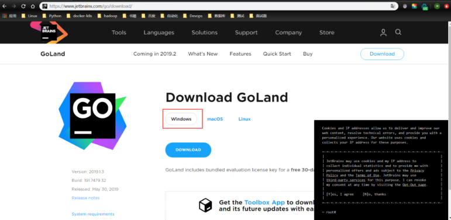Image resolution: width=451 pixels, height=220 pixels.
Task: Open the green circular profile icon
Action: (437, 6)
